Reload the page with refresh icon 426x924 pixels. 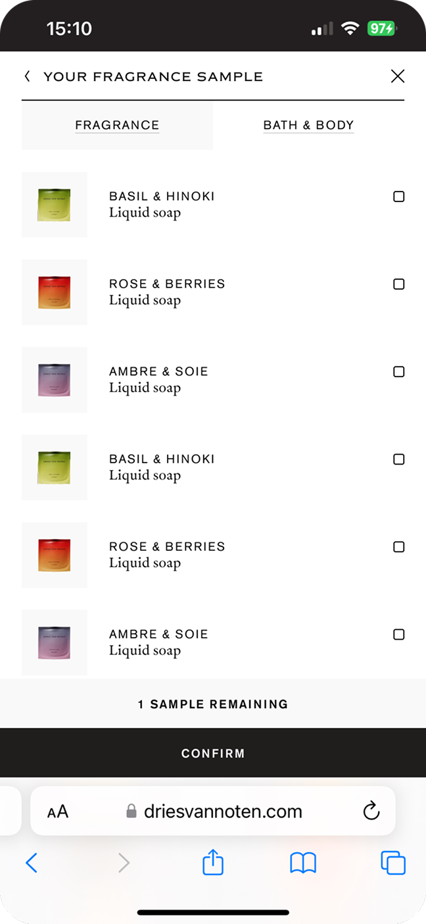click(x=371, y=811)
